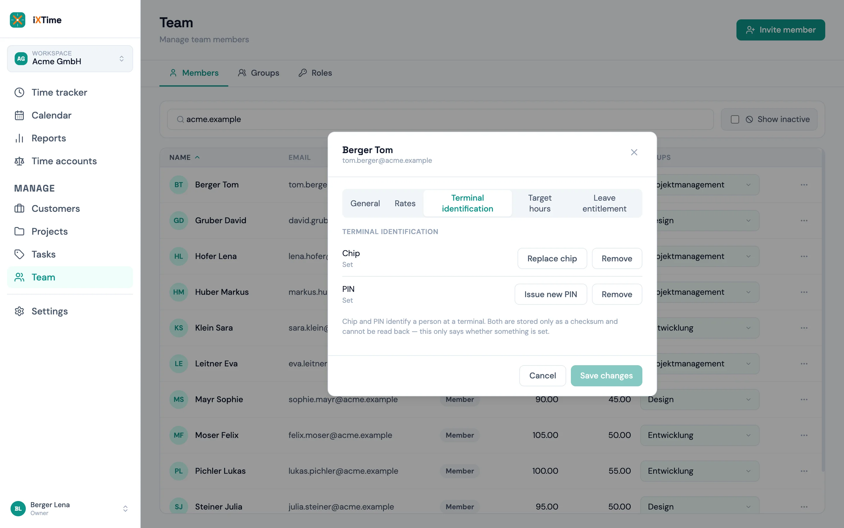This screenshot has width=844, height=528.
Task: Open groups dropdown for Mayr Sophie
Action: 699,400
